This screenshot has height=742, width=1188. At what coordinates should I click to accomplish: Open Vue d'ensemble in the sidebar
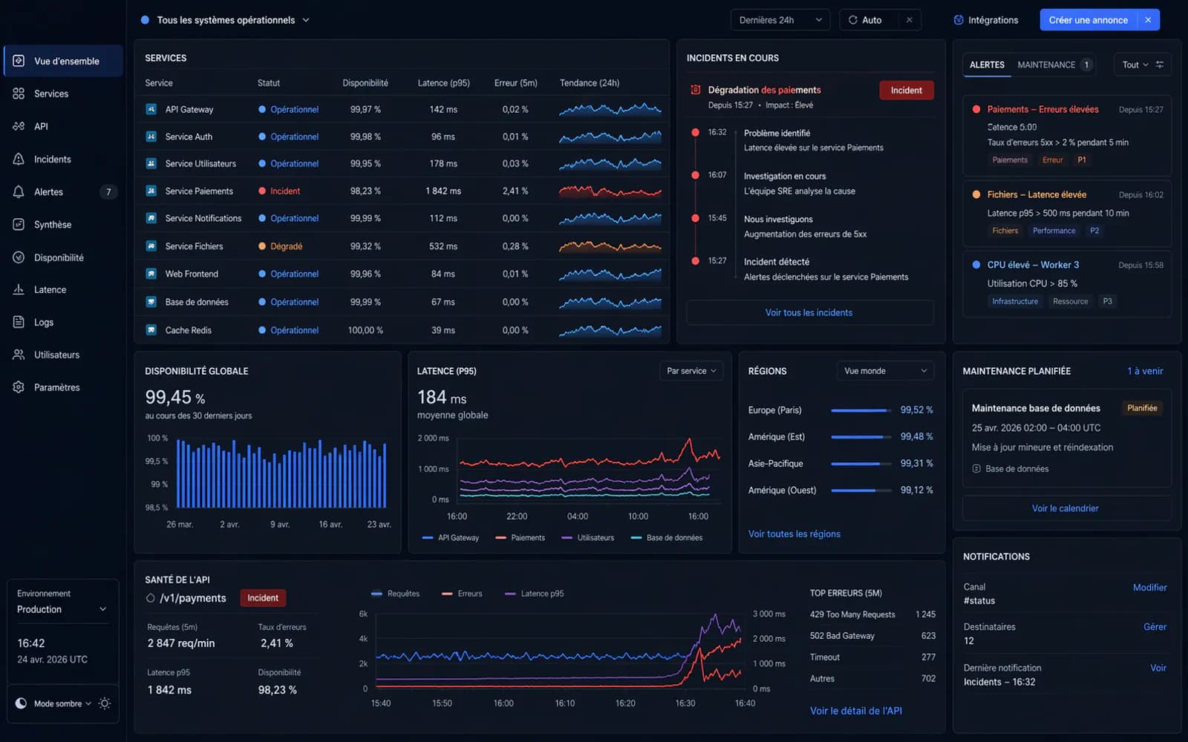tap(63, 61)
